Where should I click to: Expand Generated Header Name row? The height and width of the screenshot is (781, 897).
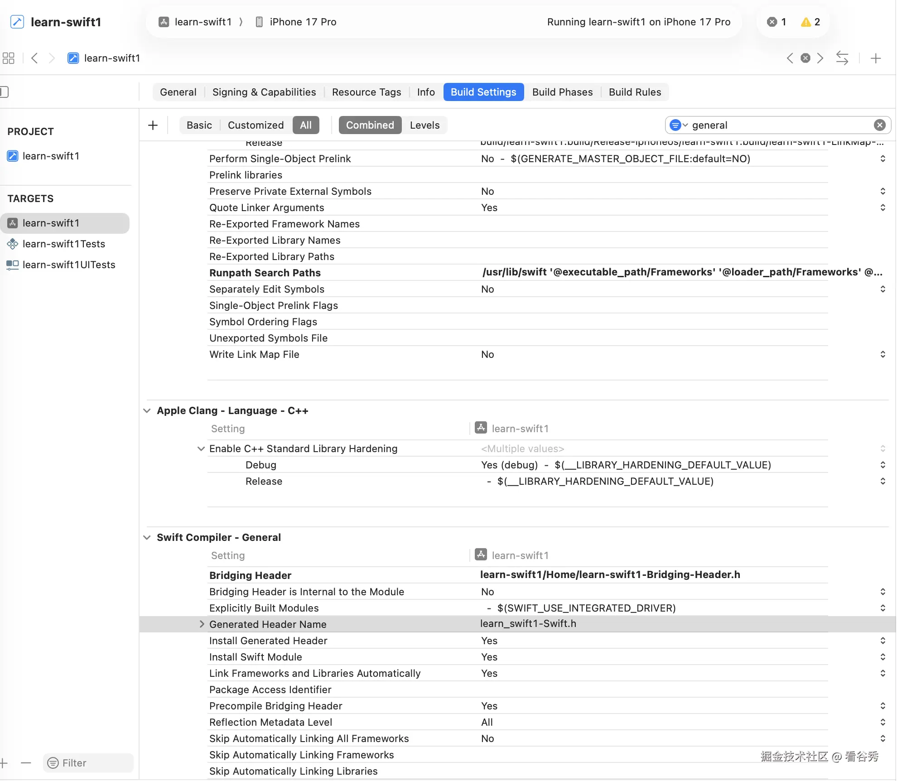[x=202, y=624]
